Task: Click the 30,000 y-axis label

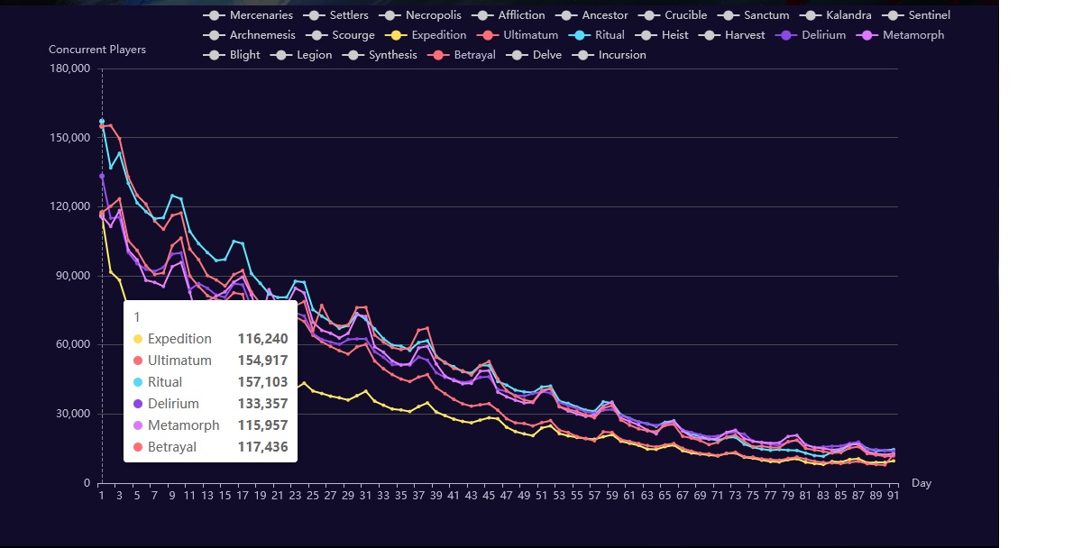Action: click(x=72, y=414)
